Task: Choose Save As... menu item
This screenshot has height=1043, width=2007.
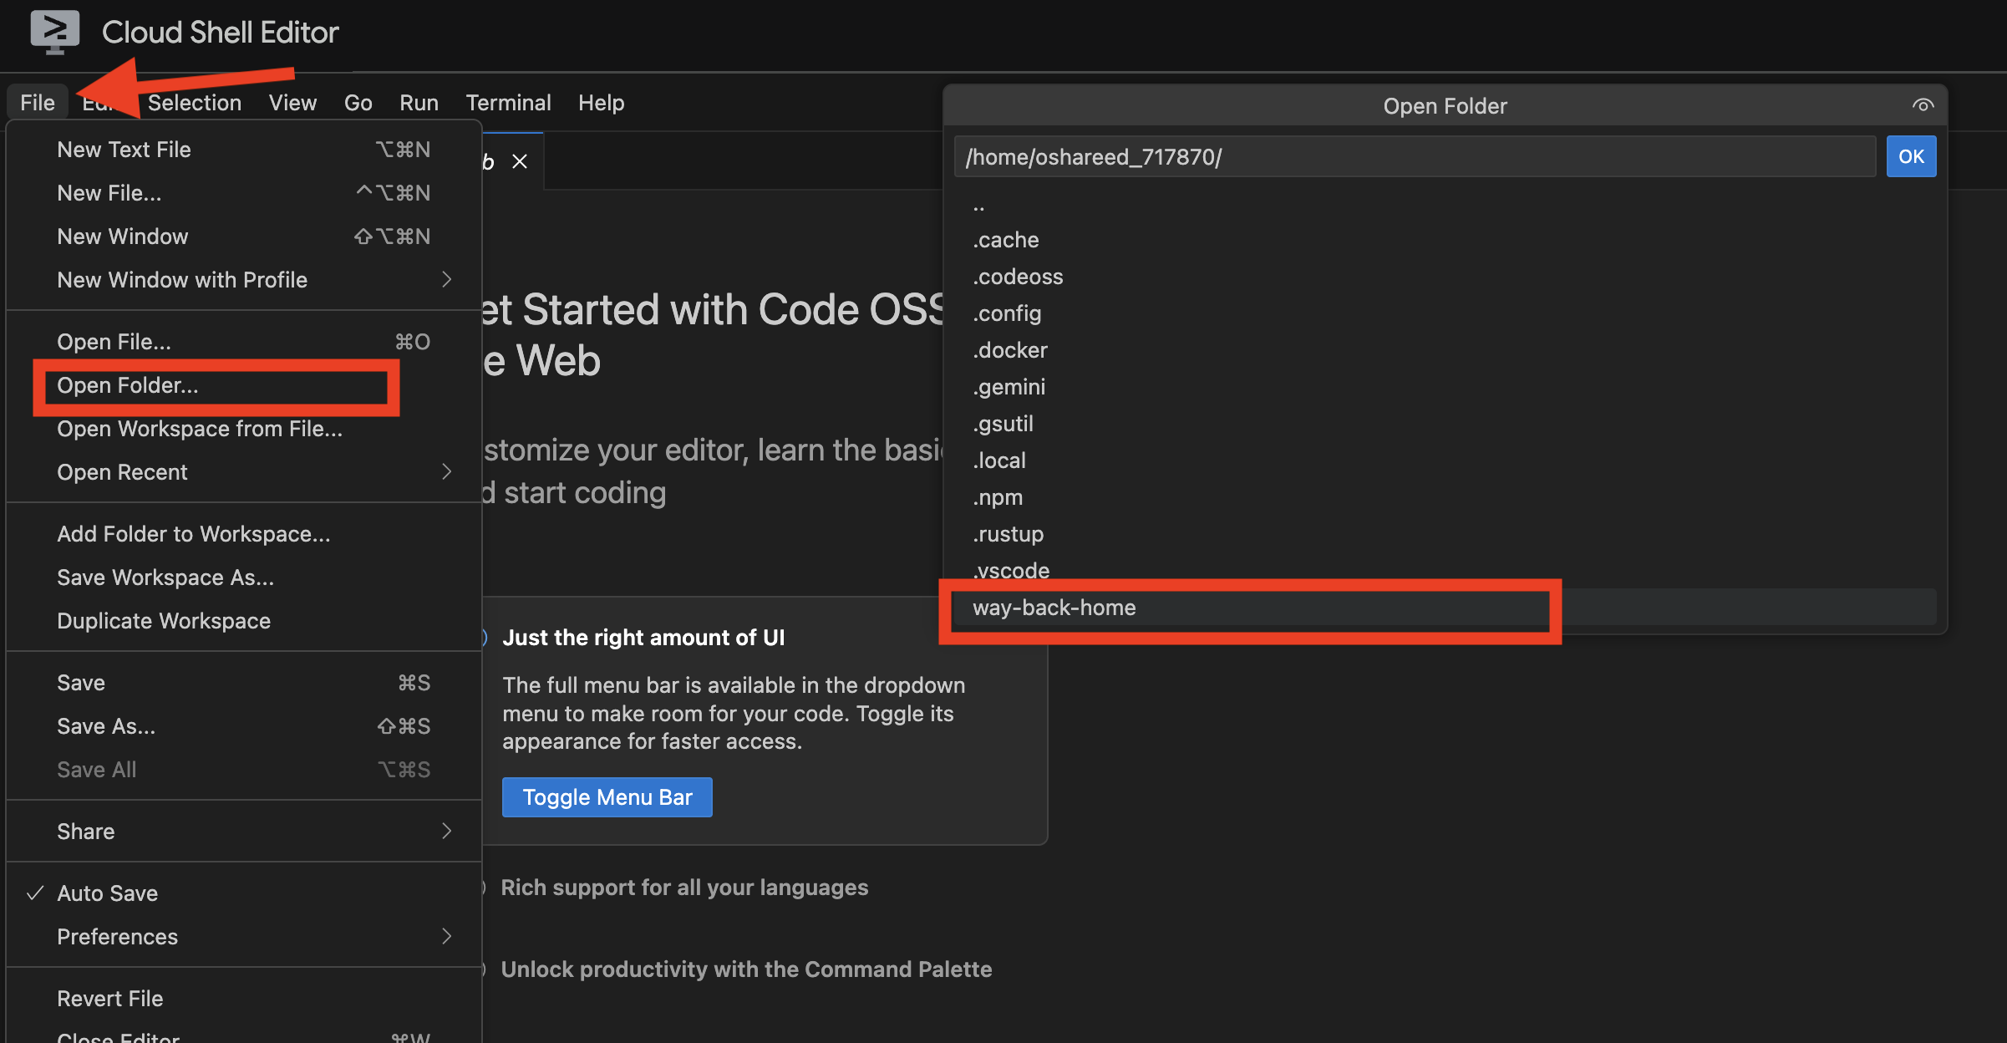Action: [x=106, y=726]
